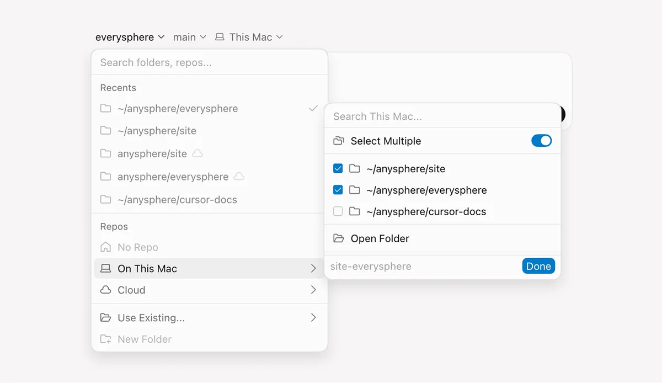Click ~/anysphere/cursor-docs label in submenu
This screenshot has height=383, width=662.
click(426, 212)
